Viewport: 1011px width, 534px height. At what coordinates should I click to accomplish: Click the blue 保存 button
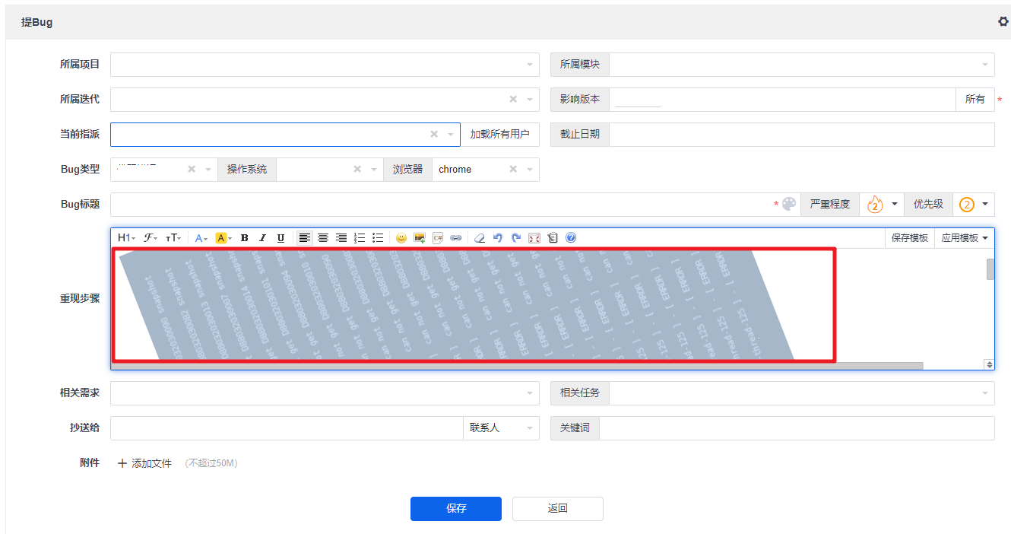tap(456, 509)
